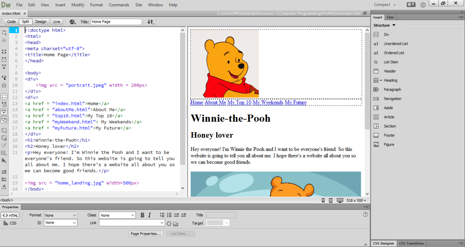
Task: Click Collapse Full Tag icon
Action: click(x=4, y=52)
